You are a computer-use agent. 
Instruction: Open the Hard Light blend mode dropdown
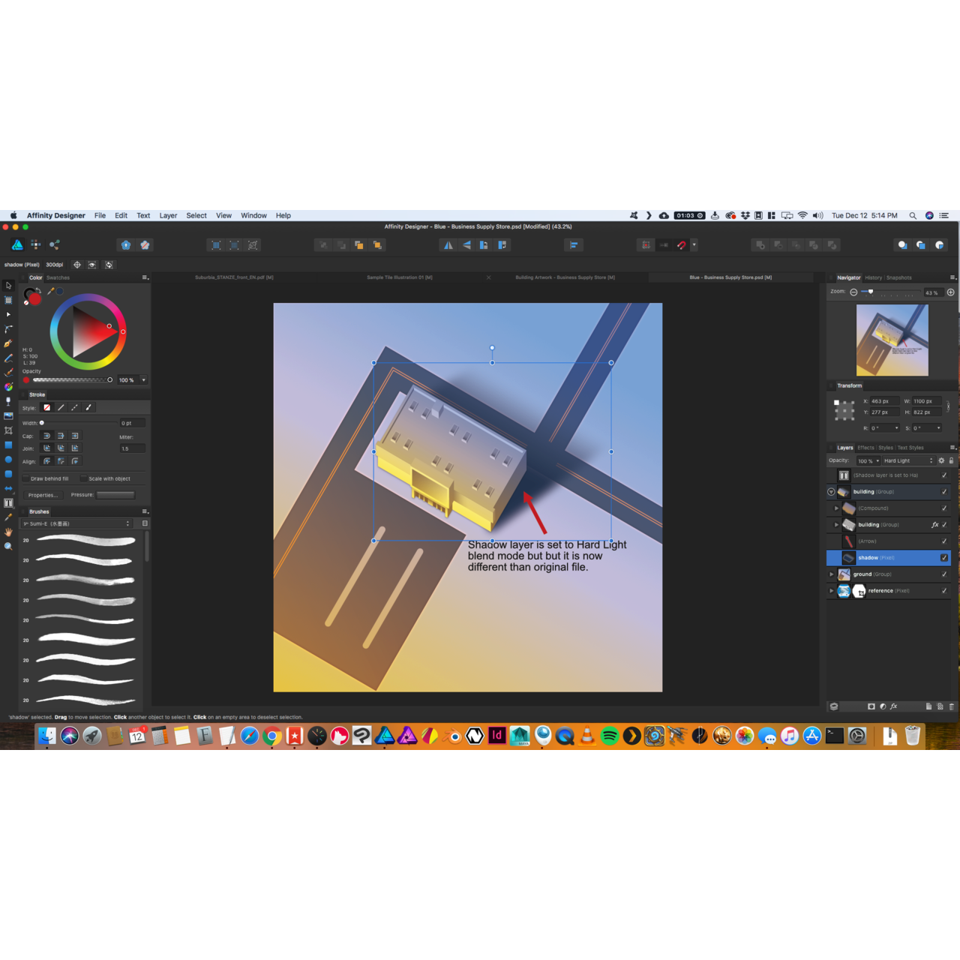(x=907, y=460)
